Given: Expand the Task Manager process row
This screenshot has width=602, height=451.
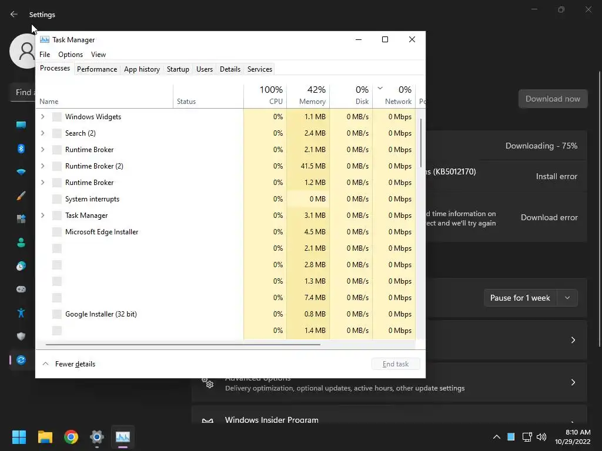Looking at the screenshot, I should pos(42,216).
